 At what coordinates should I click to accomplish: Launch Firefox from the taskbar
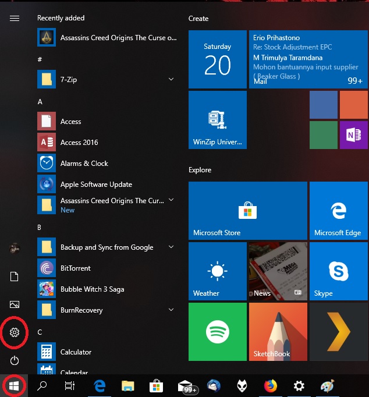tap(271, 386)
